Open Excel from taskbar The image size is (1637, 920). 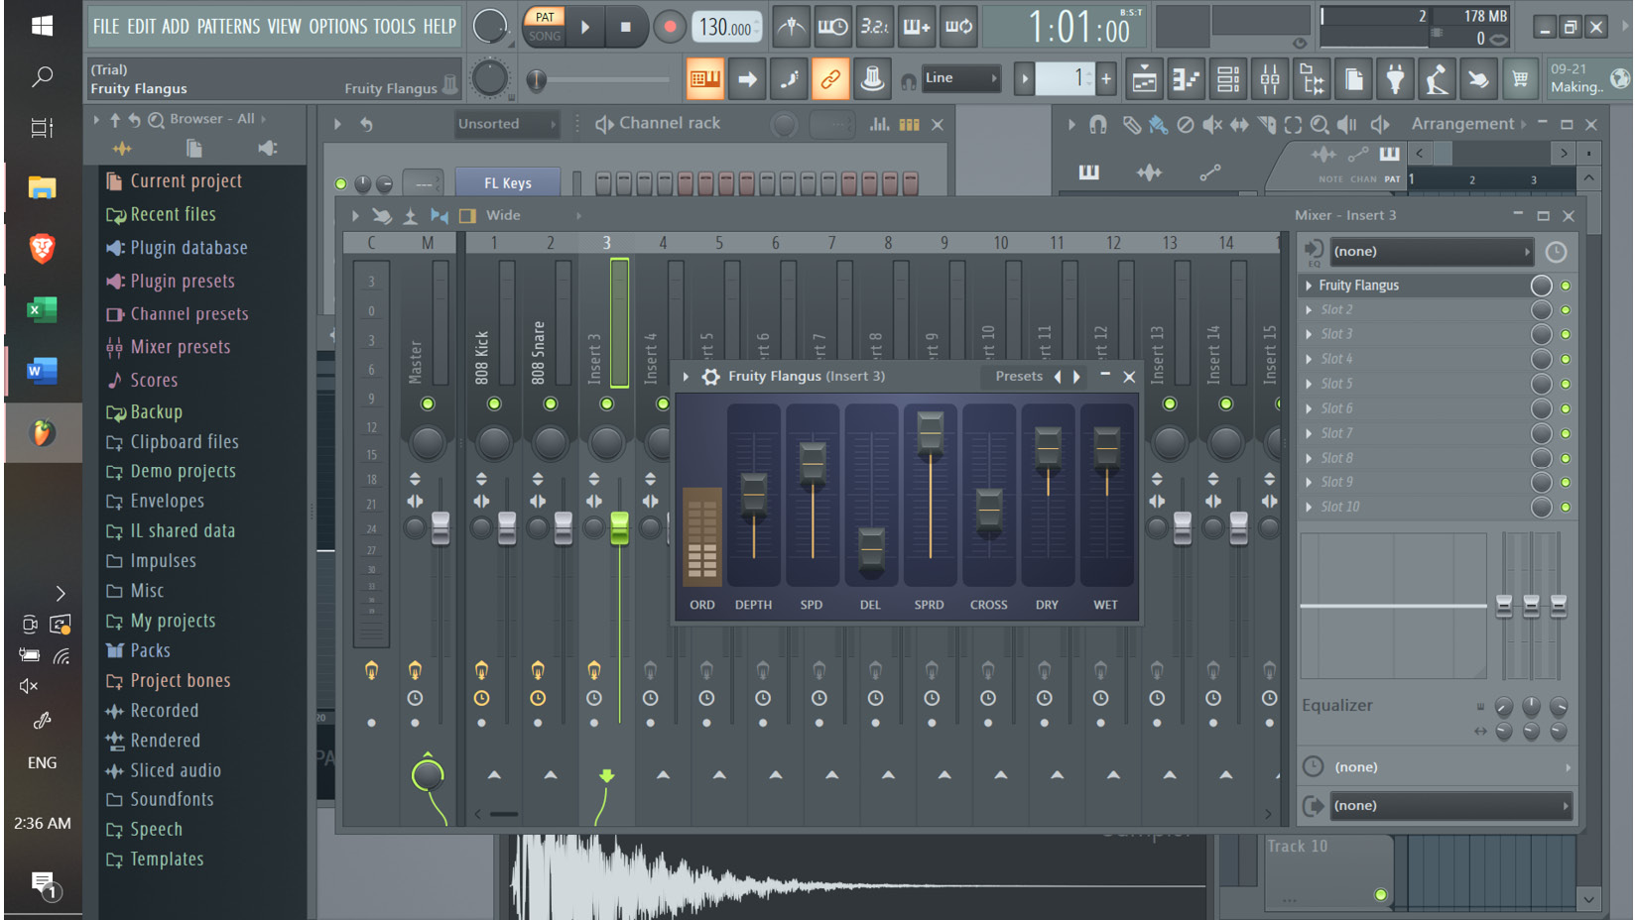coord(42,310)
